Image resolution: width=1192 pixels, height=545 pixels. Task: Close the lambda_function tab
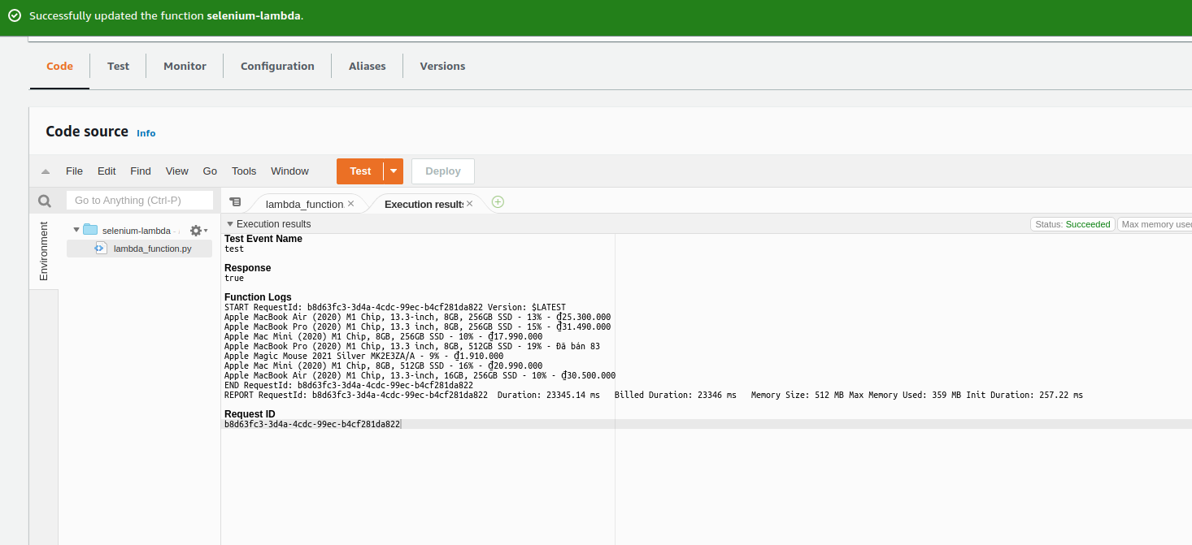[x=350, y=204]
